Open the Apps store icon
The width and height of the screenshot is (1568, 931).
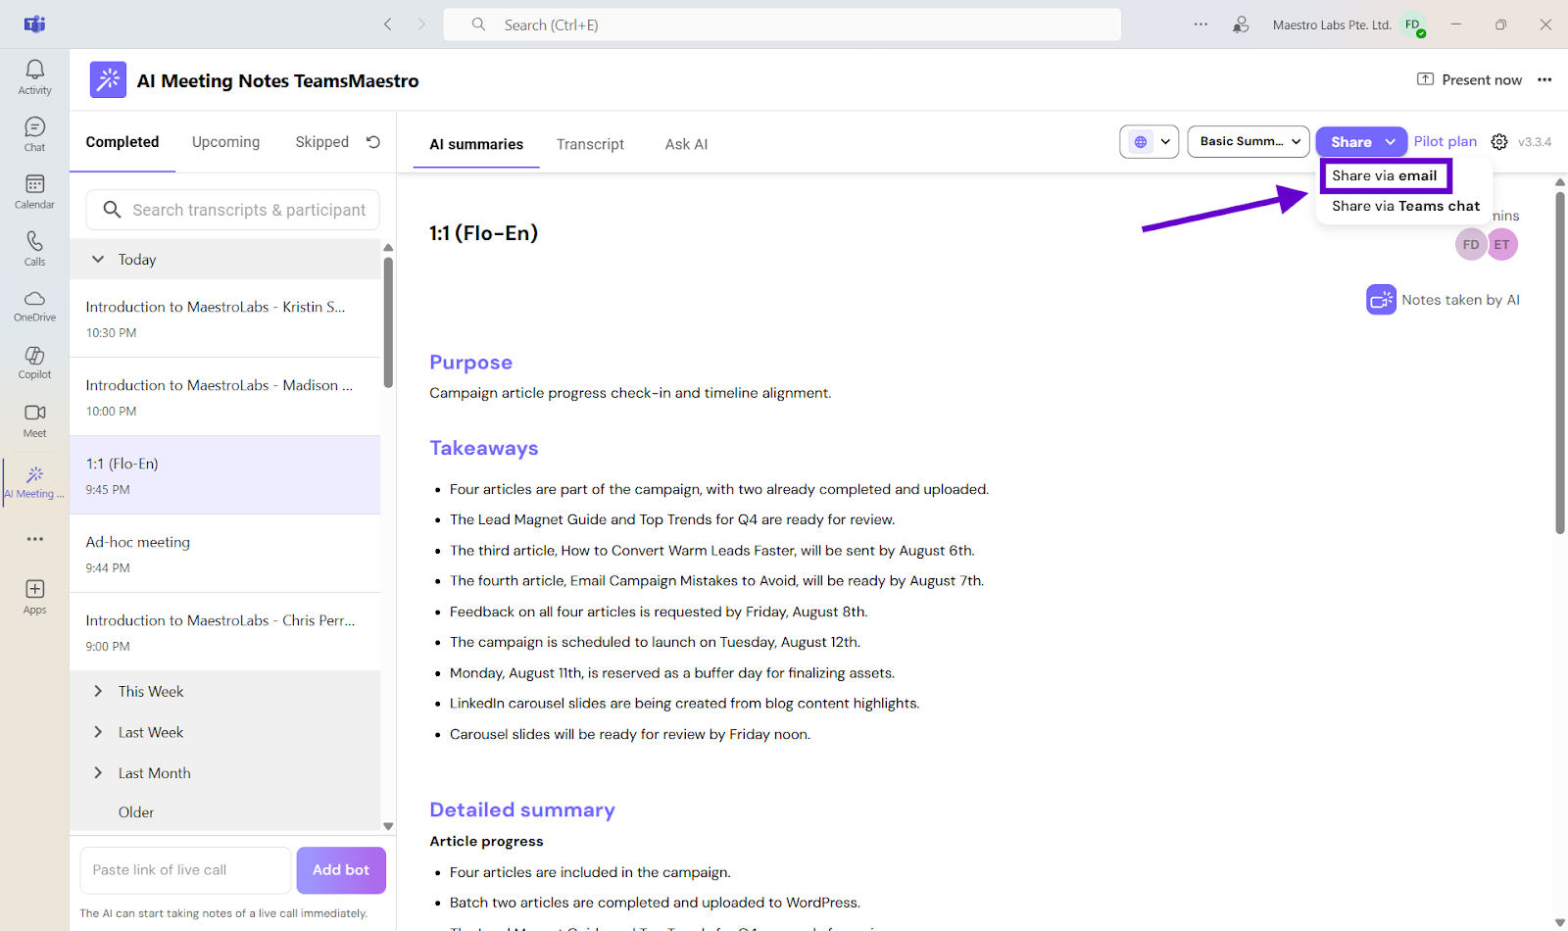(x=34, y=596)
